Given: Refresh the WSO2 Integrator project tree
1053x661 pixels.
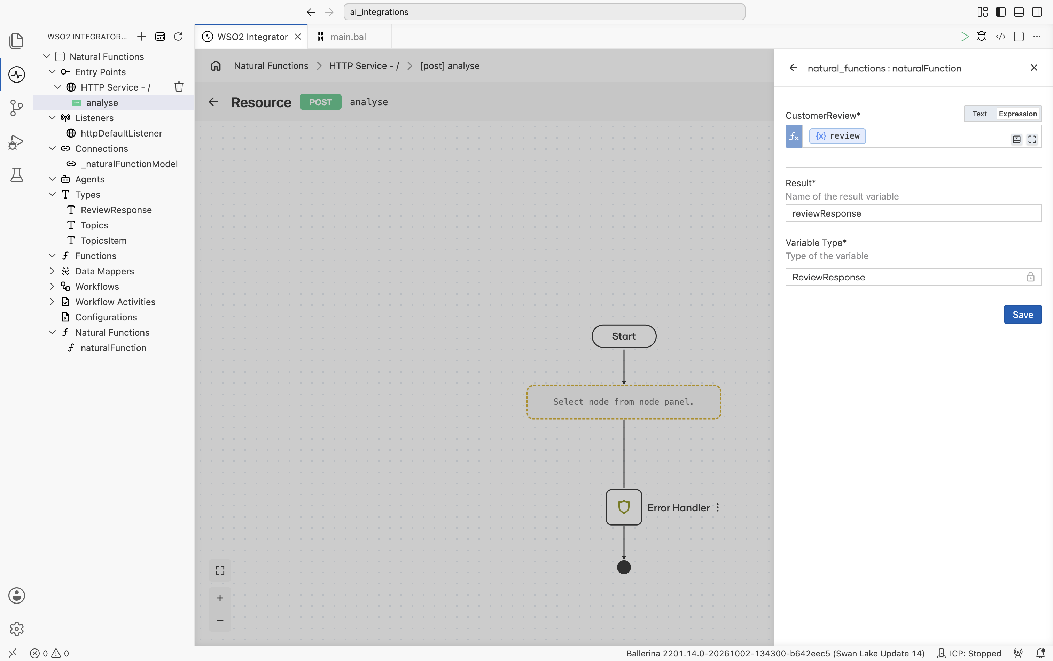Looking at the screenshot, I should click(x=178, y=36).
